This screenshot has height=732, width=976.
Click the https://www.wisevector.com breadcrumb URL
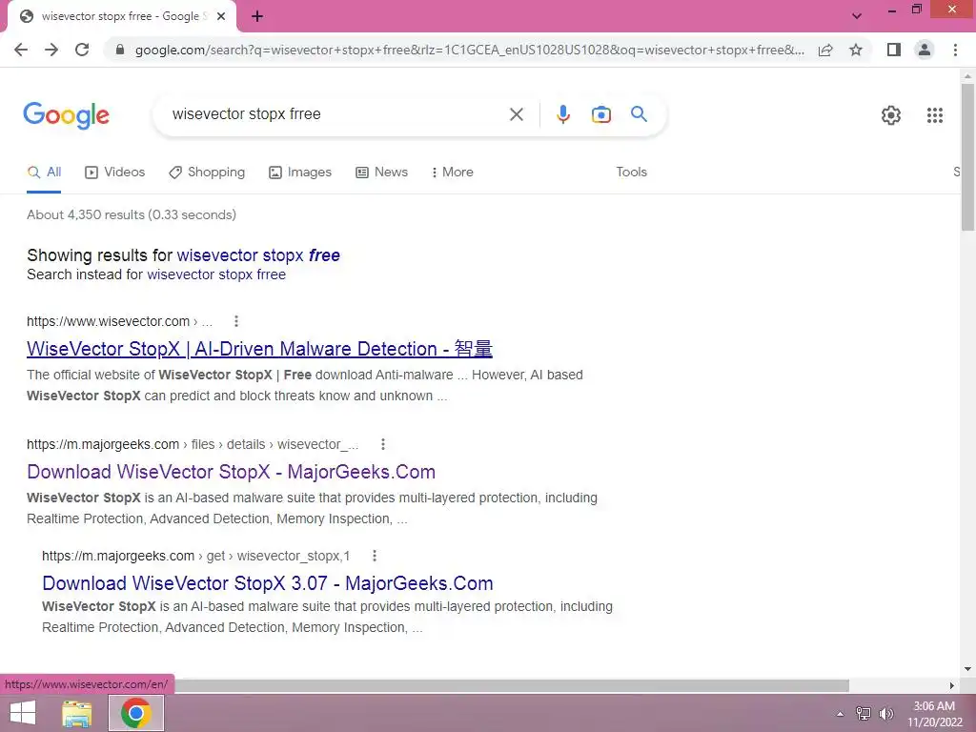pos(119,321)
